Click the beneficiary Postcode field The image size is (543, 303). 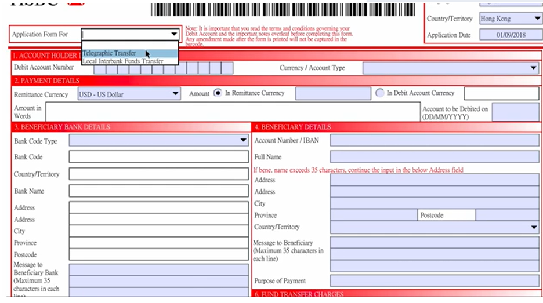point(507,215)
